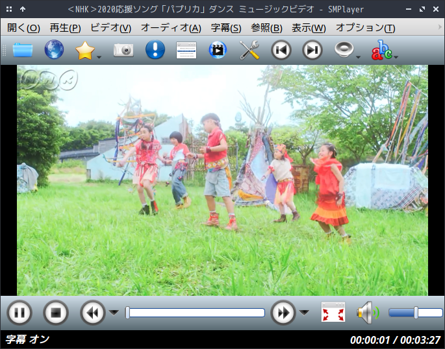Screen dimensions: 445x349
Task: Expand the abc subtitles dropdown arrow
Action: [396, 57]
